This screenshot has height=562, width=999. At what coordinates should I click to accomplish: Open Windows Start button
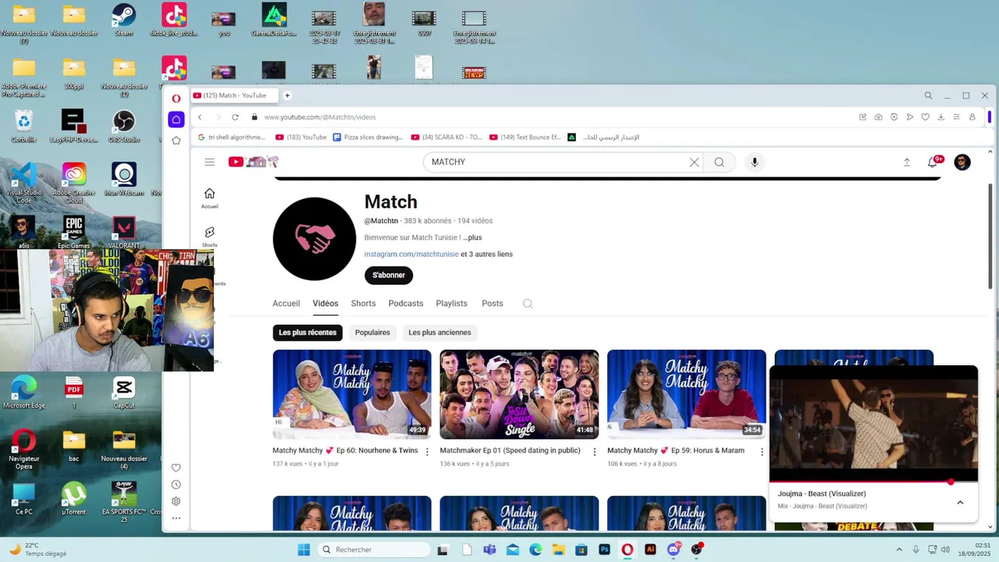pyautogui.click(x=304, y=550)
